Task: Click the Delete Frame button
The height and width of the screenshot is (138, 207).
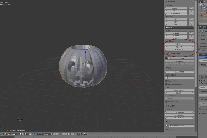Action: coord(172,64)
